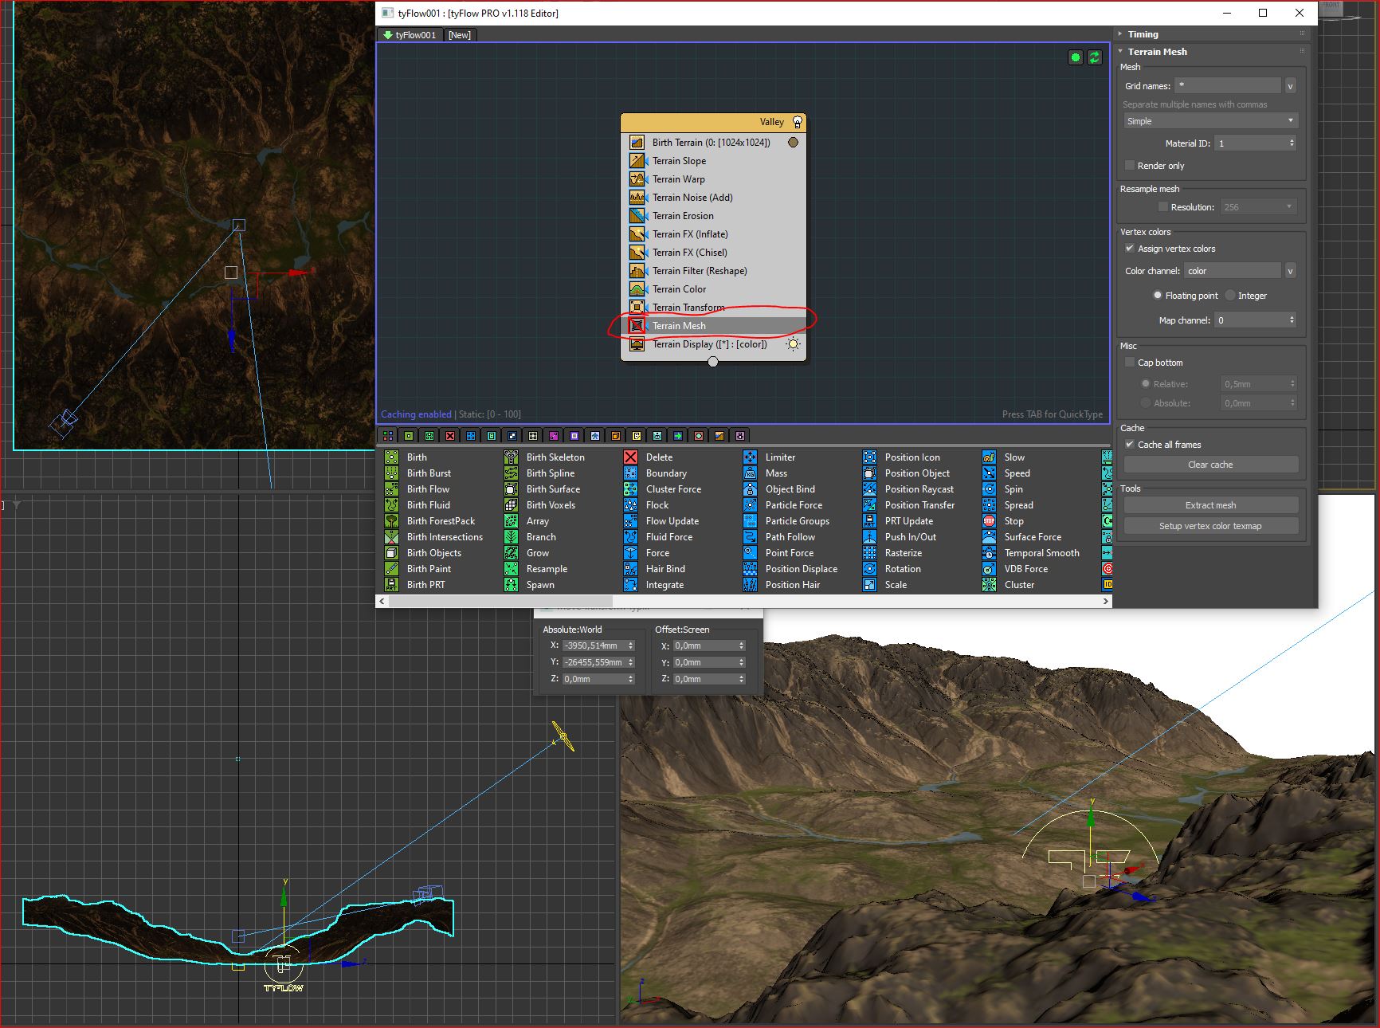Select the Terrain Warp operator icon
Viewport: 1380px width, 1028px height.
[x=637, y=179]
